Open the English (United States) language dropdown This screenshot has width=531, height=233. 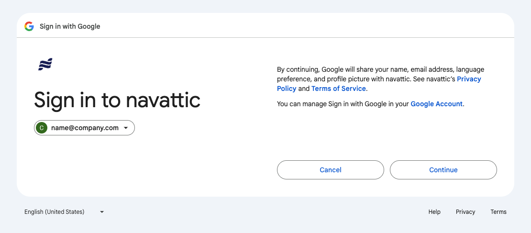tap(55, 212)
